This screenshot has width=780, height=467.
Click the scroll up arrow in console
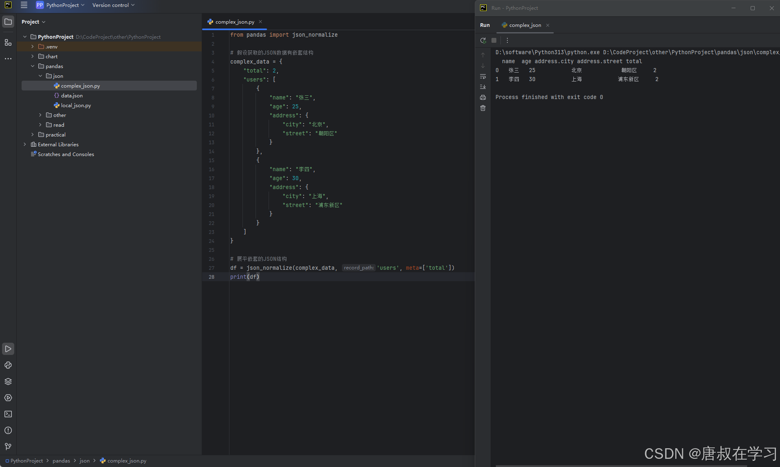[x=483, y=55]
